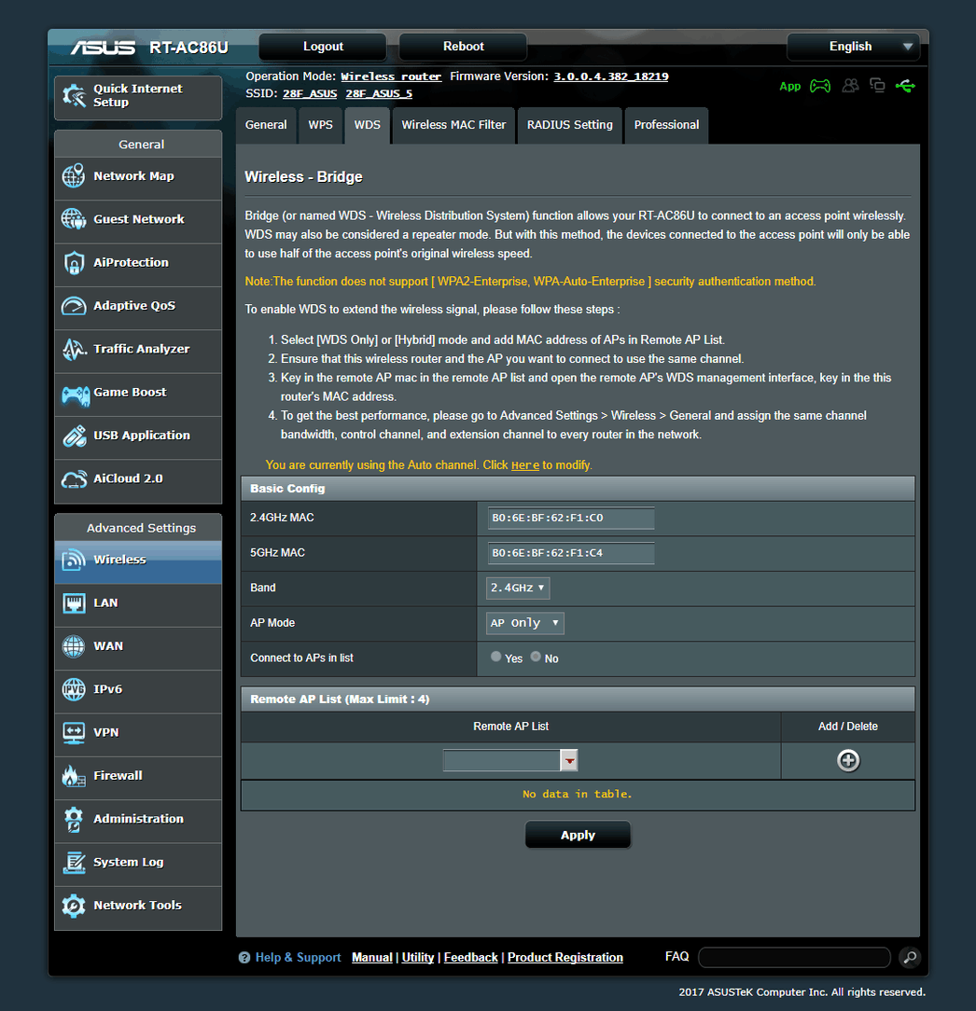Screen dimensions: 976x1011
Task: Click the 5GHz MAC address field
Action: tap(571, 552)
